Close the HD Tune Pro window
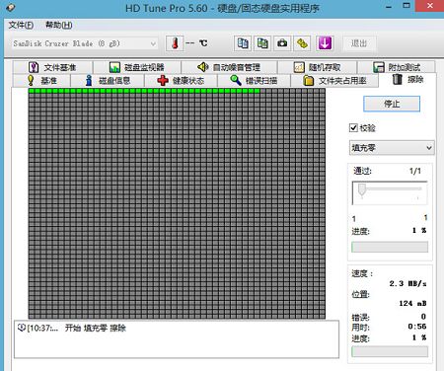This screenshot has height=371, width=444. [x=429, y=6]
